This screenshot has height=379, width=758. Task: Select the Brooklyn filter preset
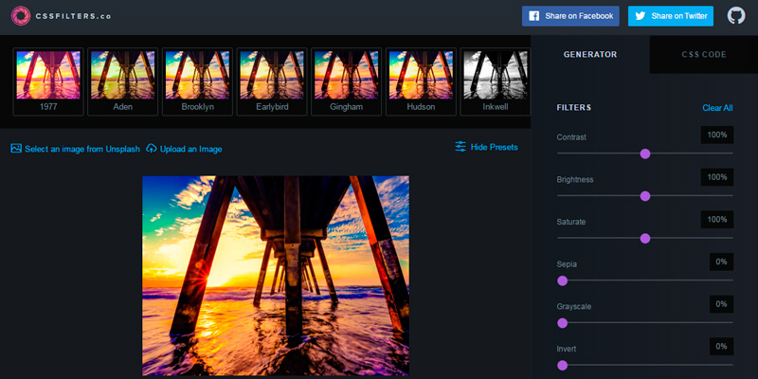click(x=197, y=81)
